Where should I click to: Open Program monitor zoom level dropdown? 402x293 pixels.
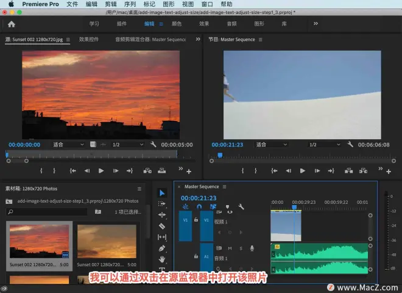click(x=271, y=145)
